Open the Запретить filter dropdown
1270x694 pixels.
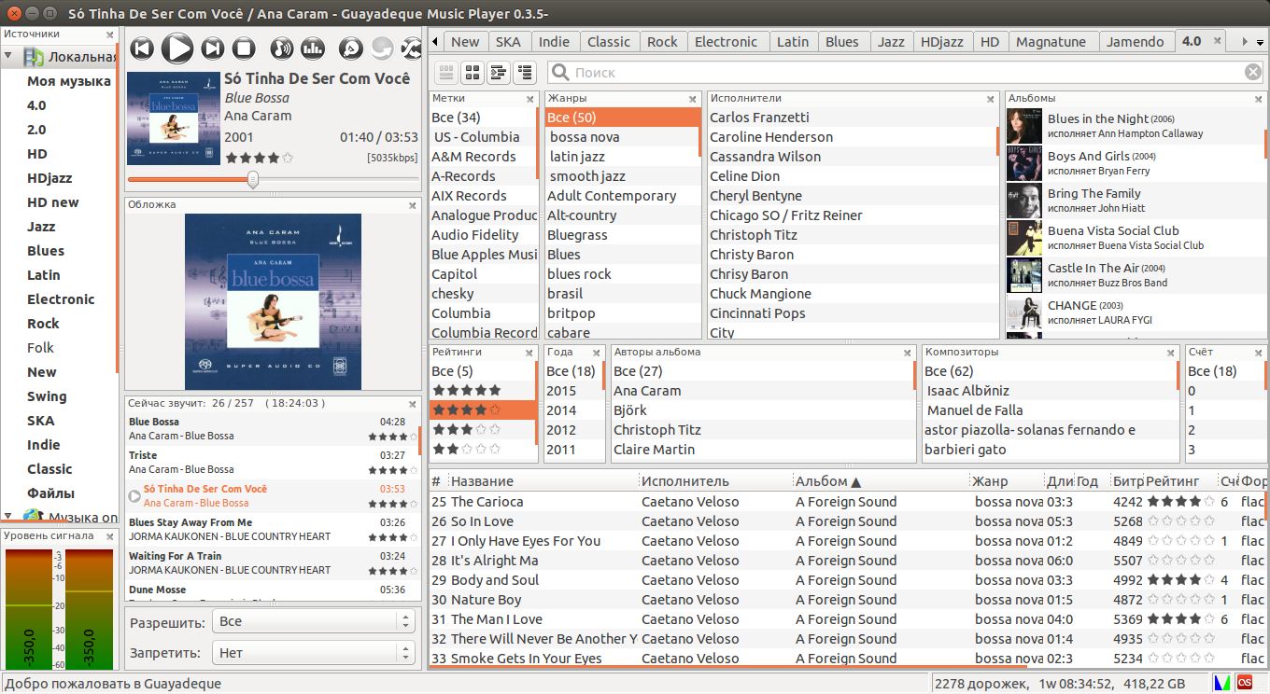[314, 653]
